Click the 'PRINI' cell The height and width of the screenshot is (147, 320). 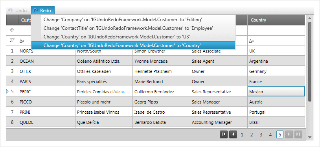[x=46, y=112]
